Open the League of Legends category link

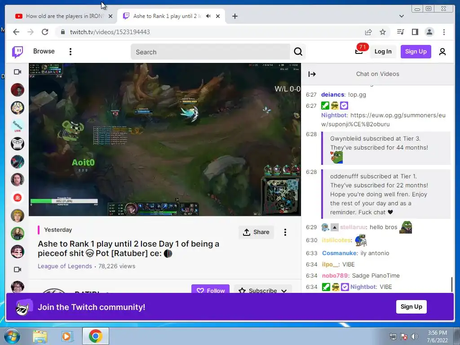pyautogui.click(x=65, y=266)
